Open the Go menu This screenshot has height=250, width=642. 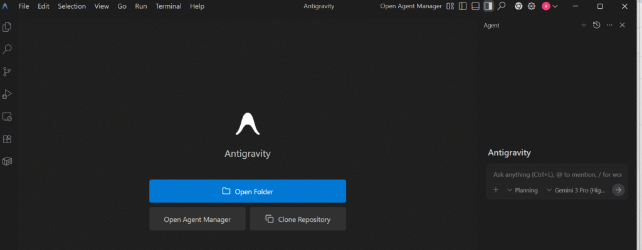[122, 6]
